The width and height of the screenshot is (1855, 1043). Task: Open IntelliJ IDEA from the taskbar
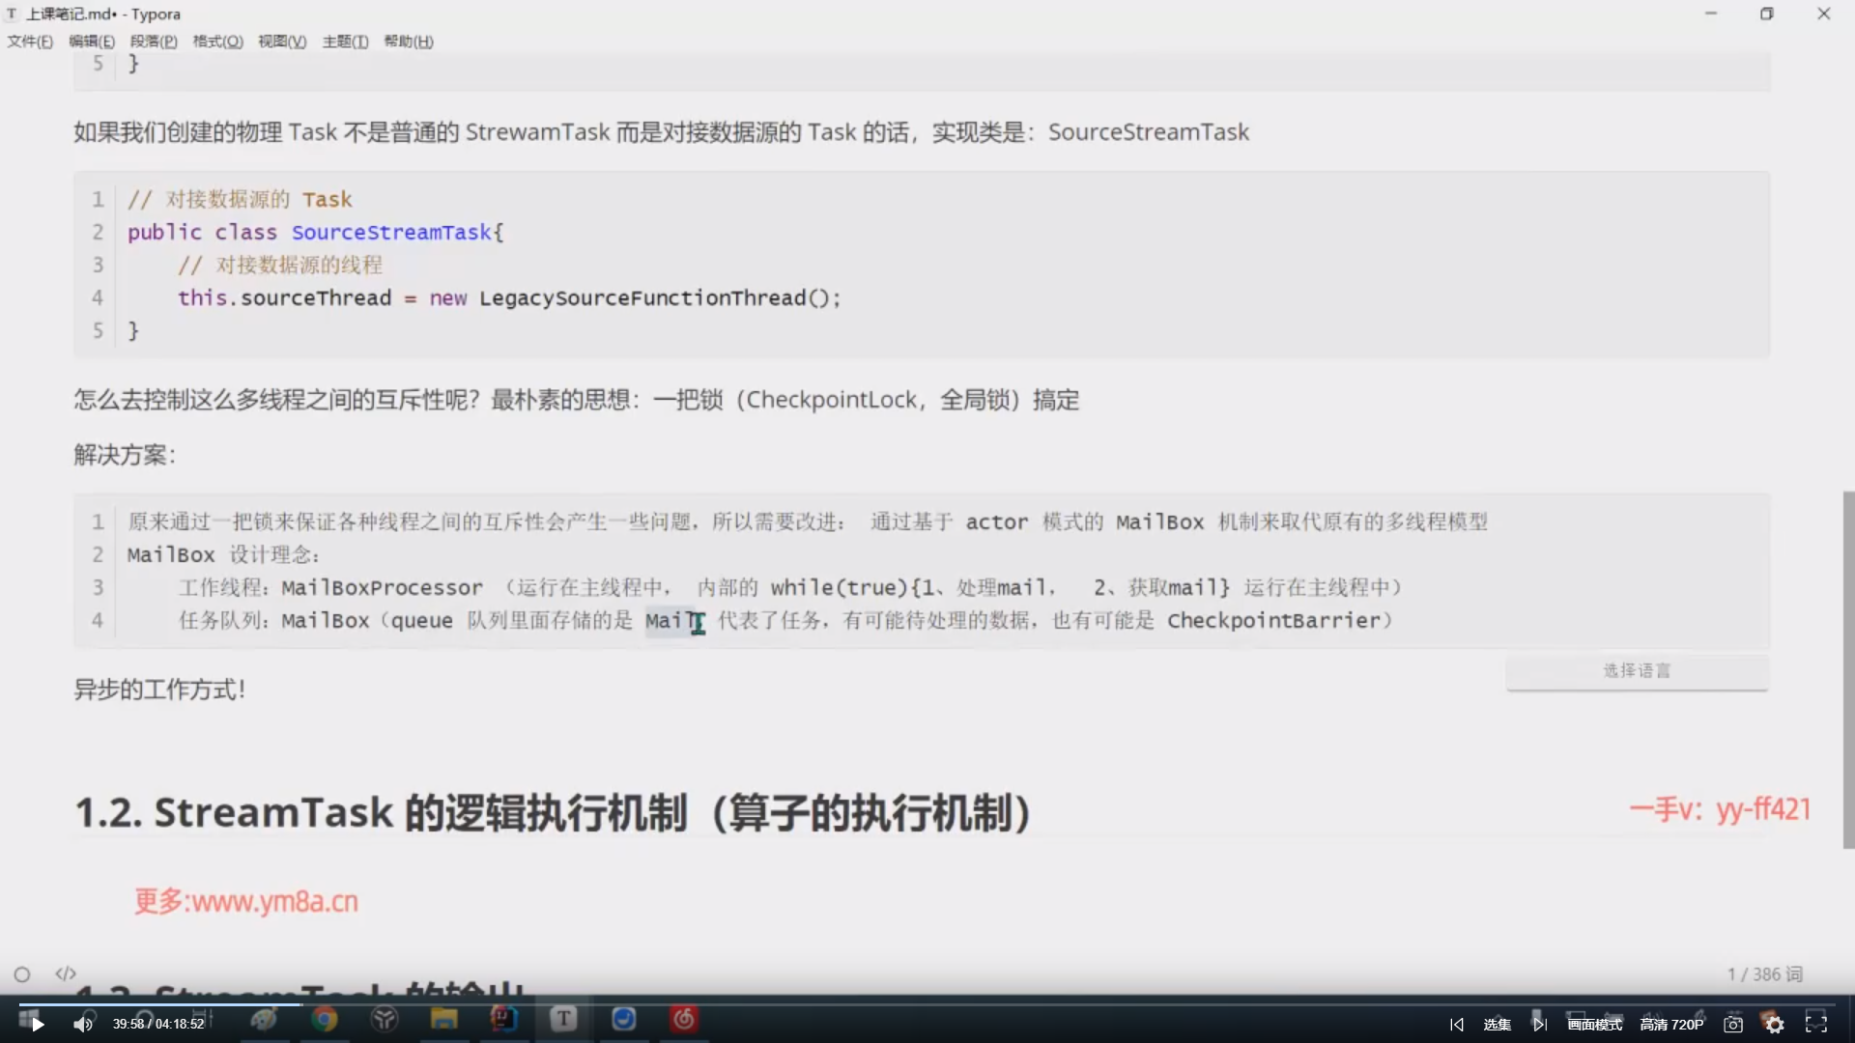pos(503,1019)
